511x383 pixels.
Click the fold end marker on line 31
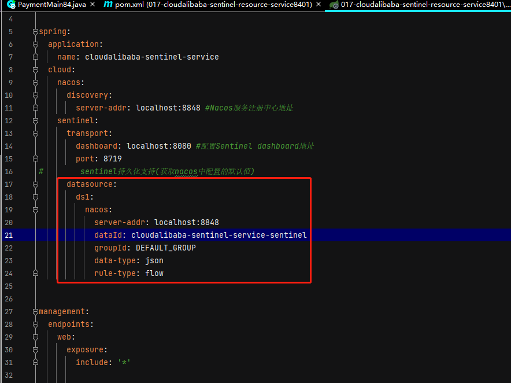(35, 362)
